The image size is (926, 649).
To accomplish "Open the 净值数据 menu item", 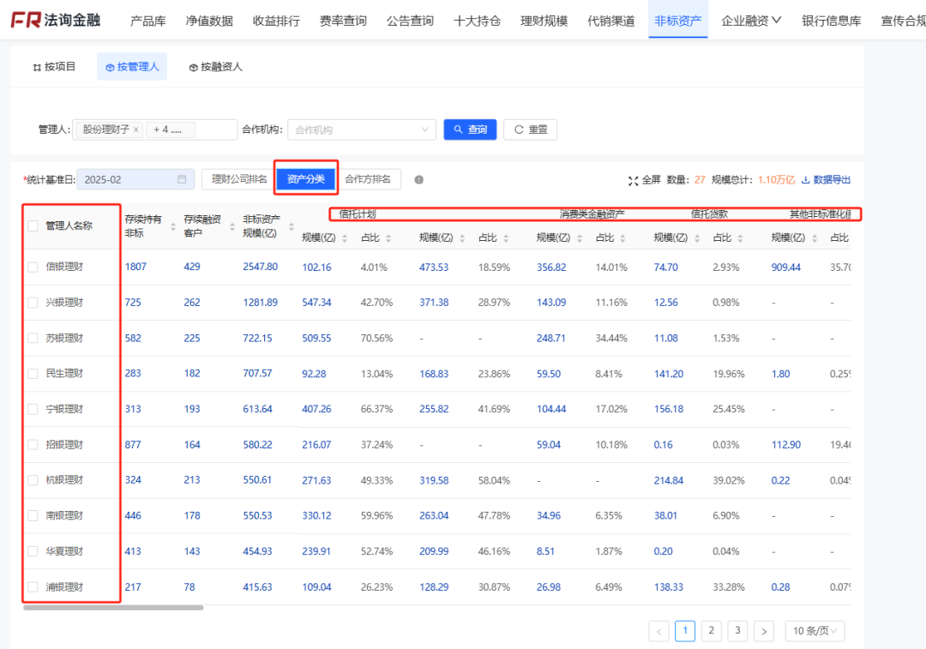I will pyautogui.click(x=212, y=19).
